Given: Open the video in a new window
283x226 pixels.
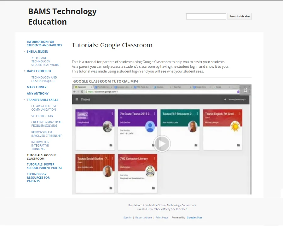Looking at the screenshot, I should click(245, 90).
